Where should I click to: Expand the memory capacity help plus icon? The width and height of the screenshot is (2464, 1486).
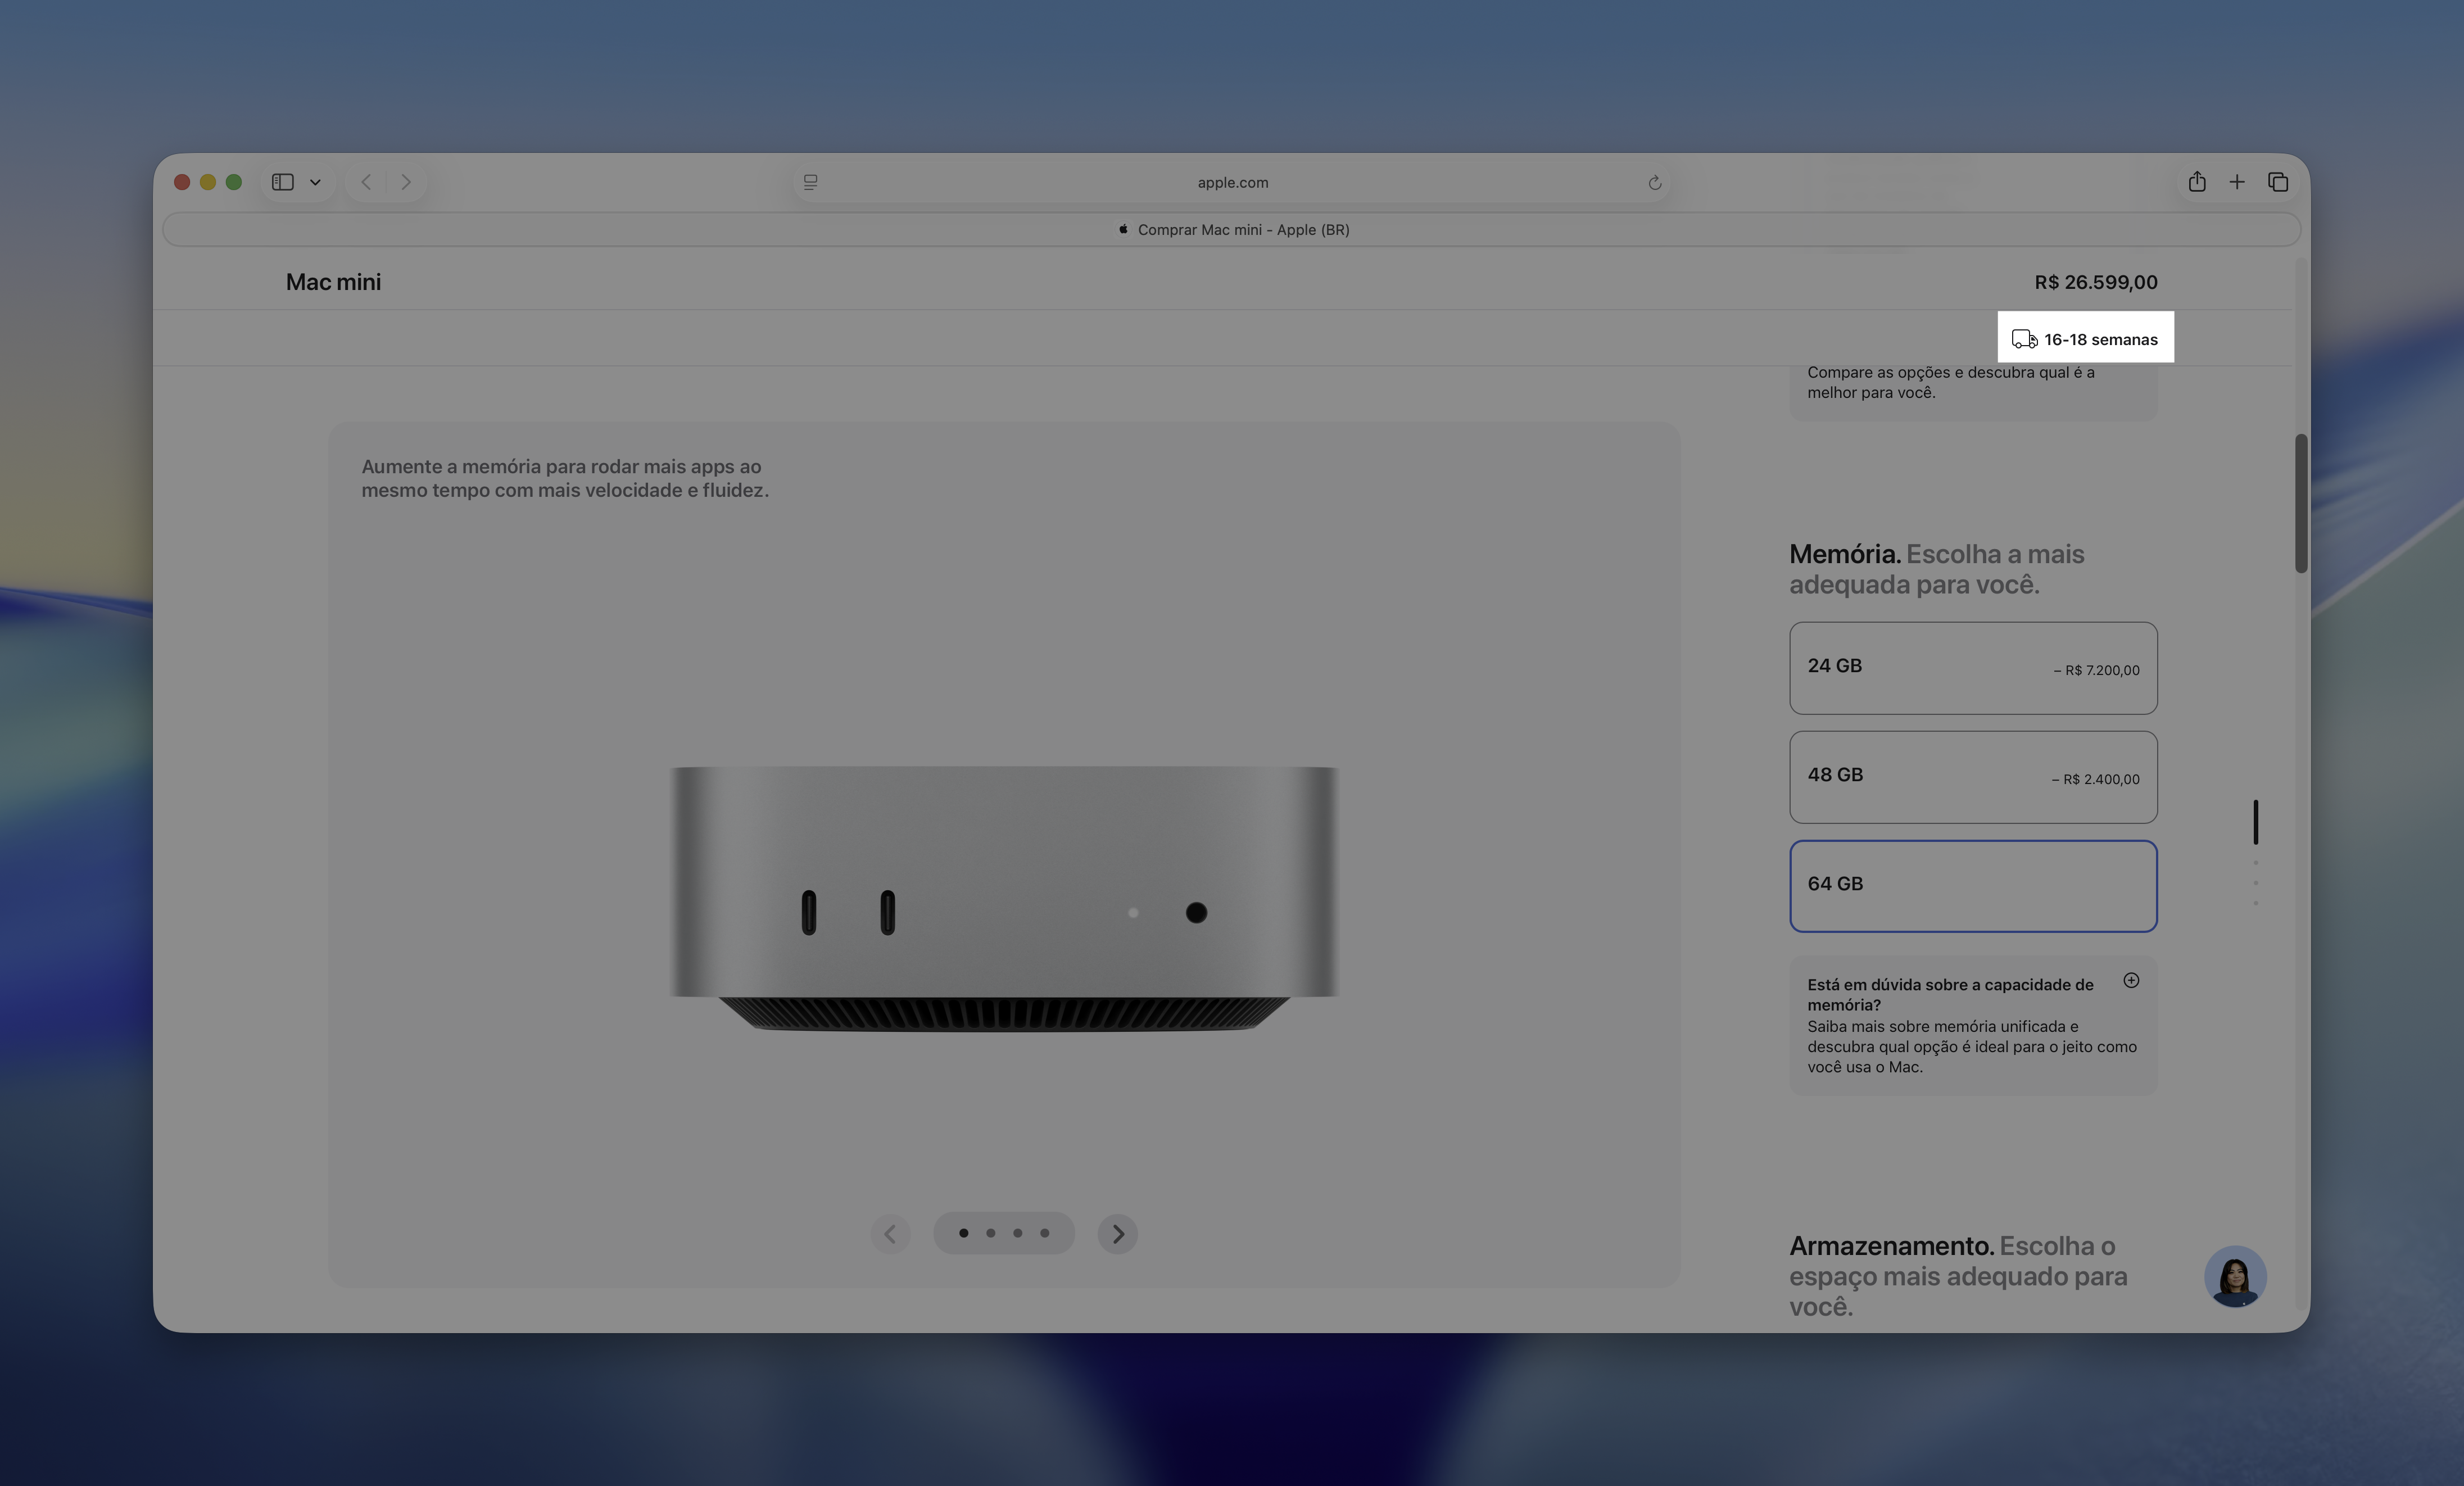2131,981
